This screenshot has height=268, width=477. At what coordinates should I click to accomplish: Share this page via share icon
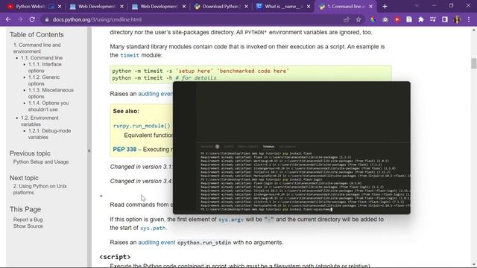pyautogui.click(x=346, y=19)
